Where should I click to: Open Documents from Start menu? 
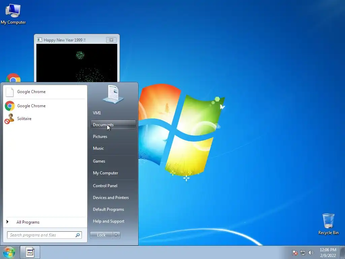coord(113,125)
